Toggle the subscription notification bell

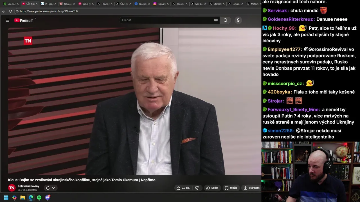48,188
